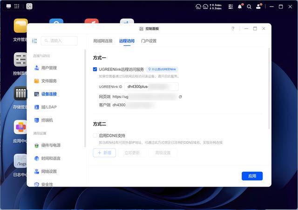298x210 pixels.
Task: Open the desktop view icon in top bar
Action: 8,6
